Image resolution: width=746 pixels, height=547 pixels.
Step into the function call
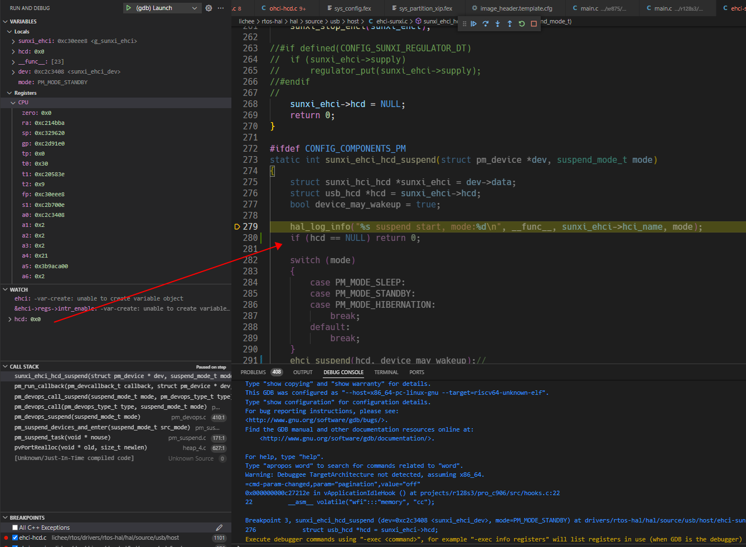coord(497,24)
